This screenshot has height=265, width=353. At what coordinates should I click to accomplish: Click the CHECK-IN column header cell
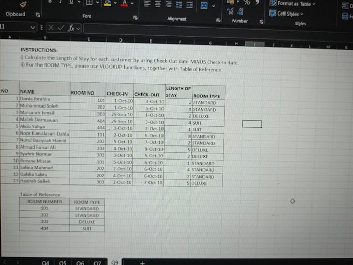(120, 90)
